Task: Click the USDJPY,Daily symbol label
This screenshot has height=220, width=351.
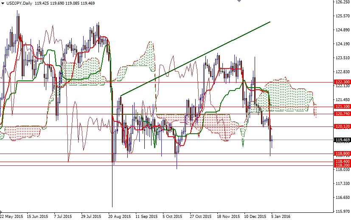Action: click(19, 3)
